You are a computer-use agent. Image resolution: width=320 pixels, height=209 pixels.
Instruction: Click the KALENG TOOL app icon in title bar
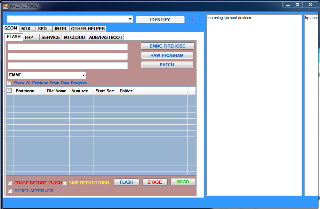point(6,6)
